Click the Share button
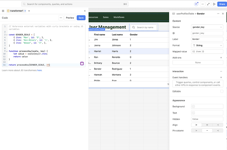 coord(222,4)
